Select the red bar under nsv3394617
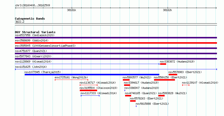This screenshot has width=224, height=116. [x=127, y=85]
